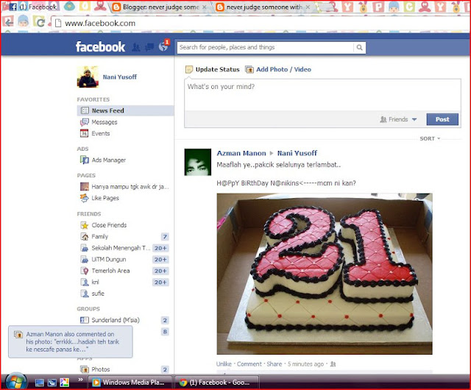Open Azman Manon's profile picture
The image size is (471, 390).
point(198,162)
